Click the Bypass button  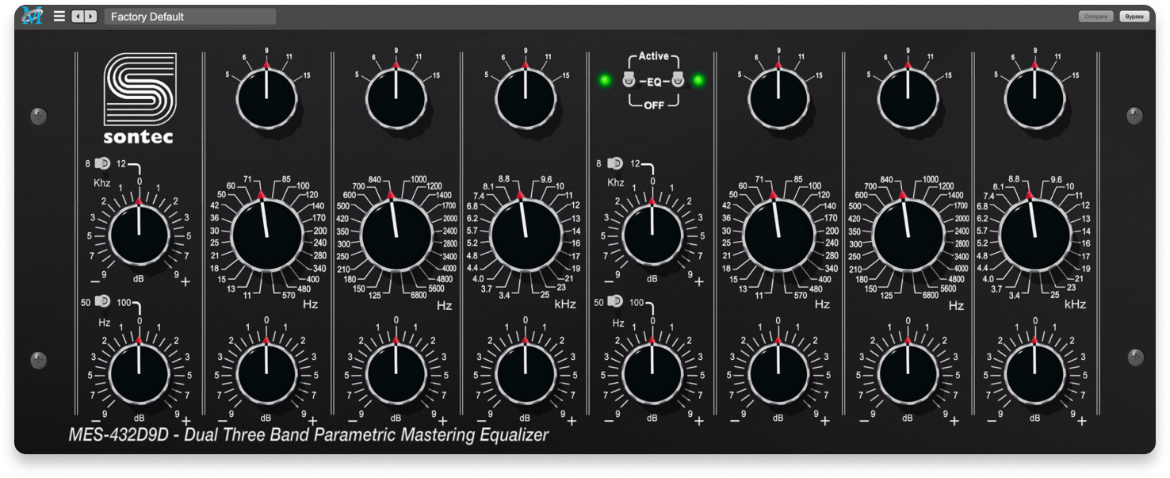click(1134, 17)
